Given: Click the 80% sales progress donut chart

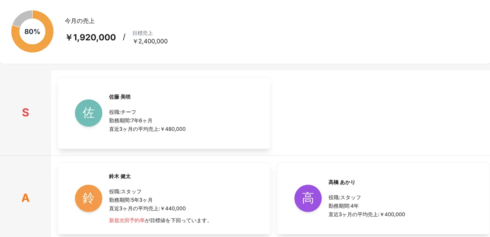Looking at the screenshot, I should click(x=32, y=31).
